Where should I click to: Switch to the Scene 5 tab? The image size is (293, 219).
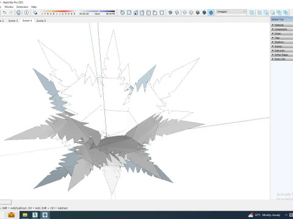41,21
